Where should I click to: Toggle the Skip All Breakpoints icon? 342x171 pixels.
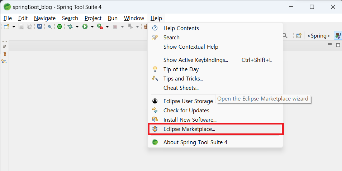tap(50, 27)
